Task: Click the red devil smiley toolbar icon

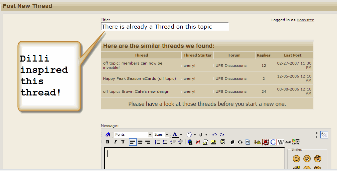Action: point(265,142)
